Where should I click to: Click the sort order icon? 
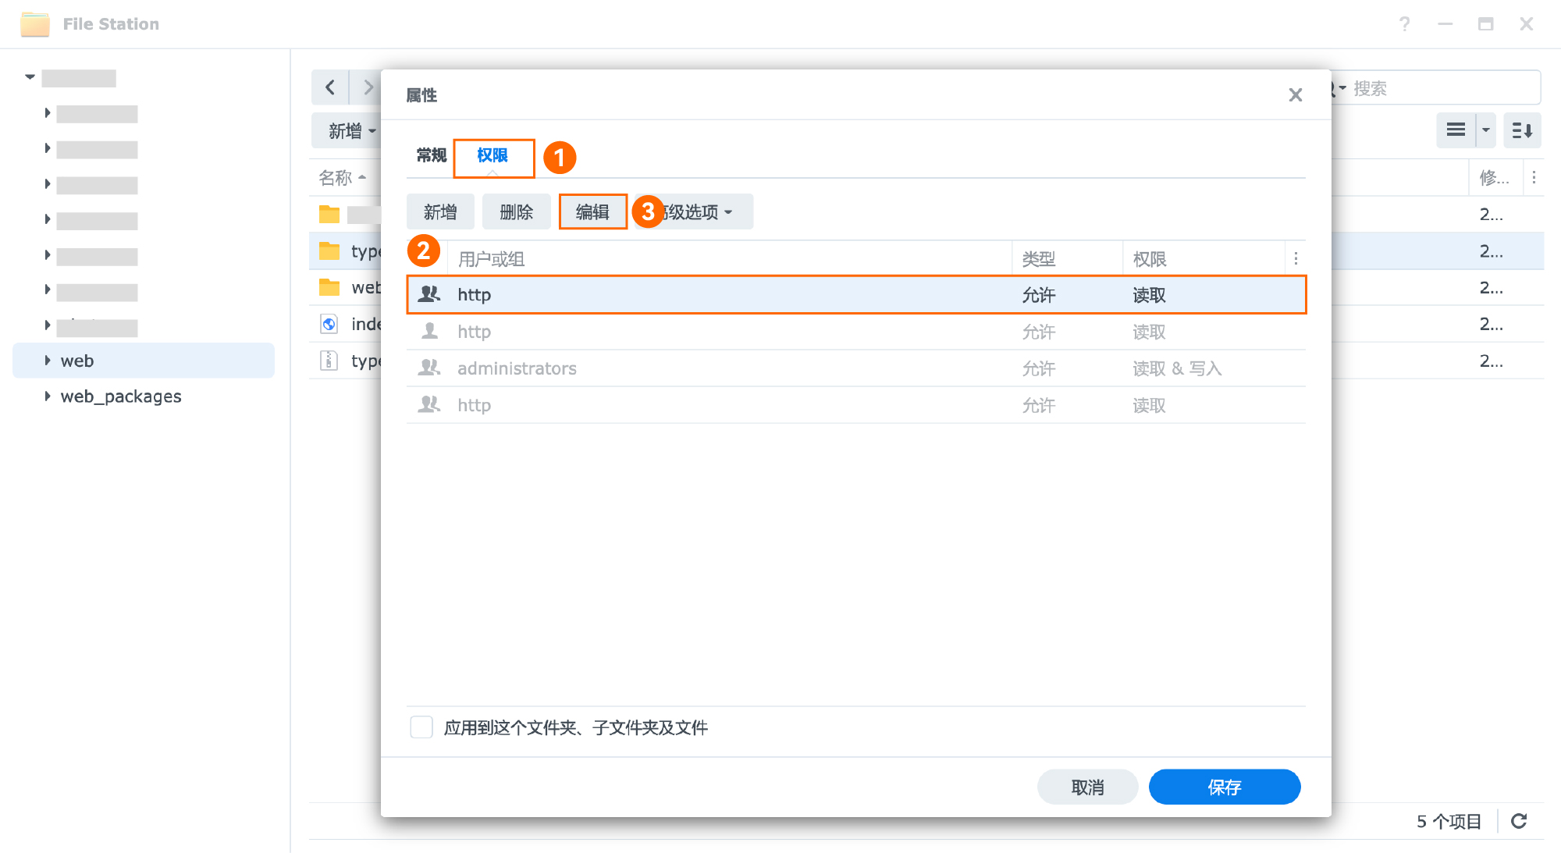pos(1521,130)
